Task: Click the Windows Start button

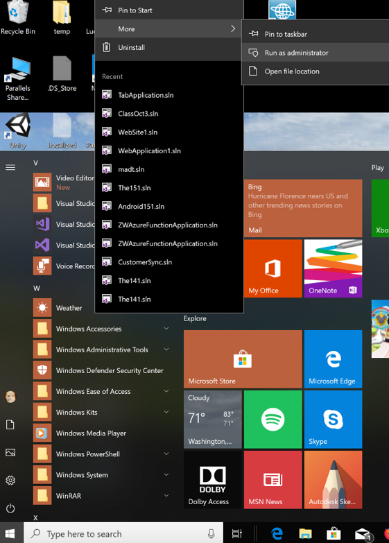Action: click(10, 534)
